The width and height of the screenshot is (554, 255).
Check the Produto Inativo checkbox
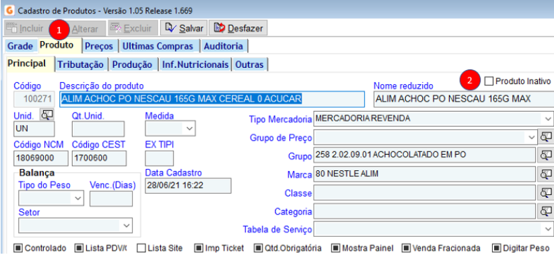pos(489,81)
